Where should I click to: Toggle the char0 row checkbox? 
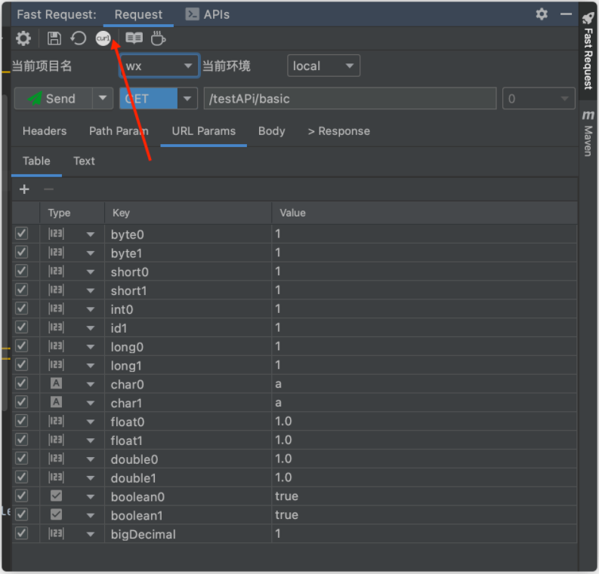(21, 383)
